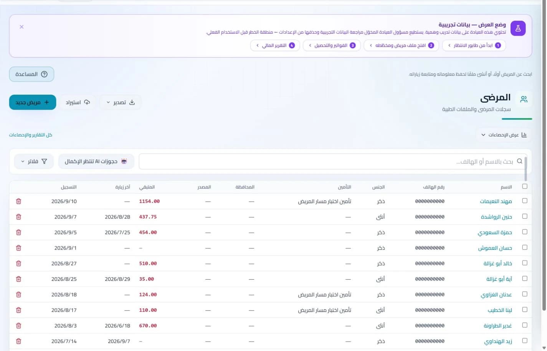This screenshot has height=351, width=547.
Task: Go to step 3 الفواتير والتحصيل
Action: [332, 45]
